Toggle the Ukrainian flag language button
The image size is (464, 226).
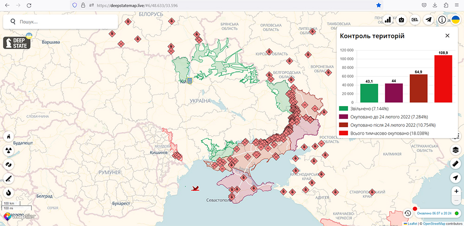456,19
